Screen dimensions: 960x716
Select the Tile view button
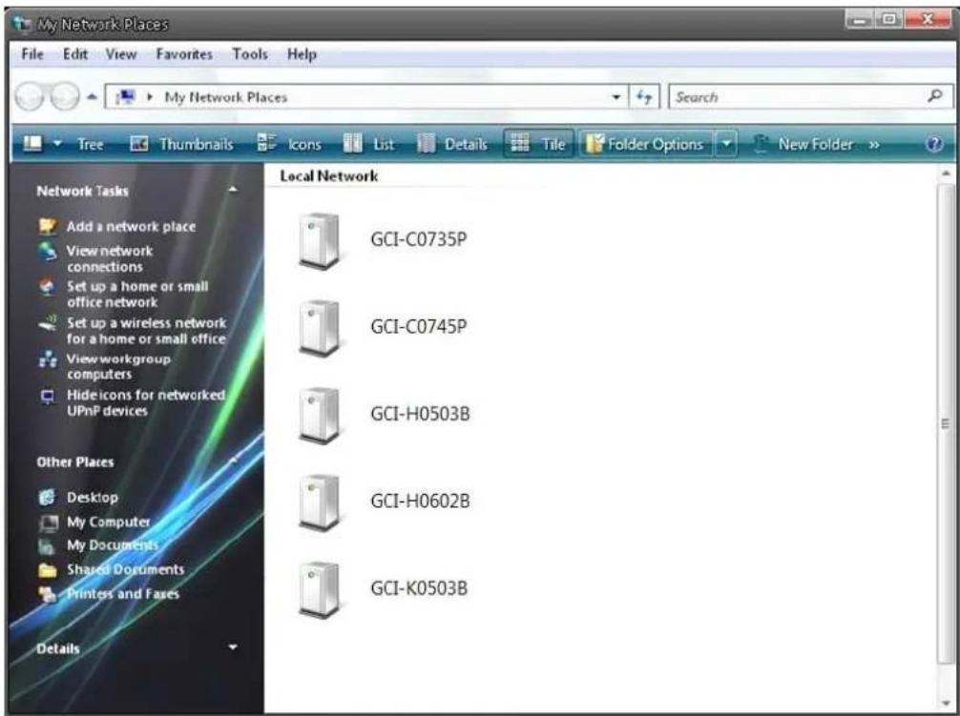pyautogui.click(x=538, y=144)
